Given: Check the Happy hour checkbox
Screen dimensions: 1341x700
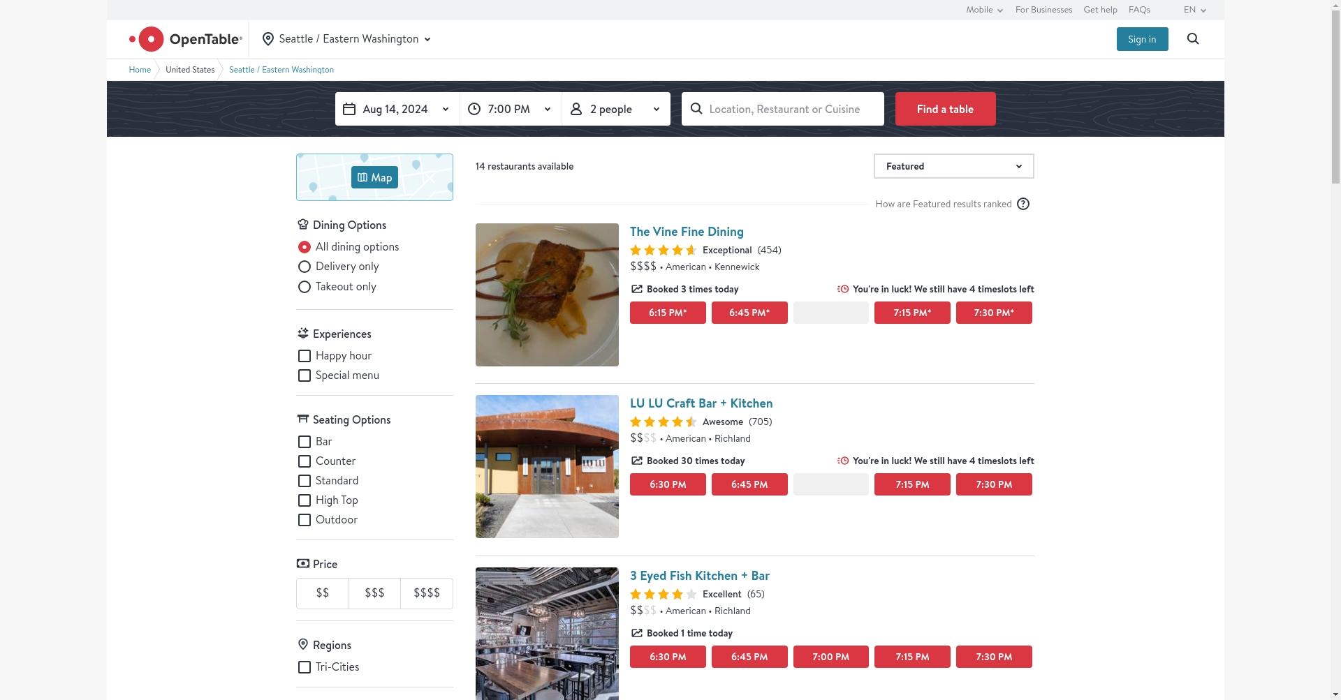Looking at the screenshot, I should [304, 356].
